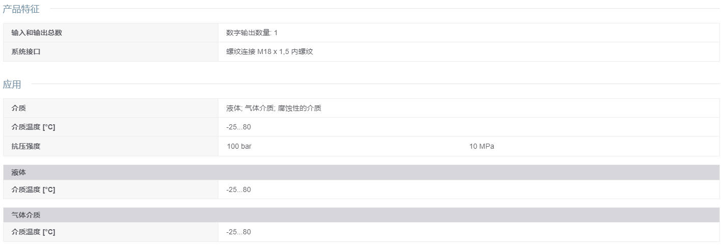The image size is (722, 246).
Task: Click the 气体介质 subsection header bar
Action: 361,215
